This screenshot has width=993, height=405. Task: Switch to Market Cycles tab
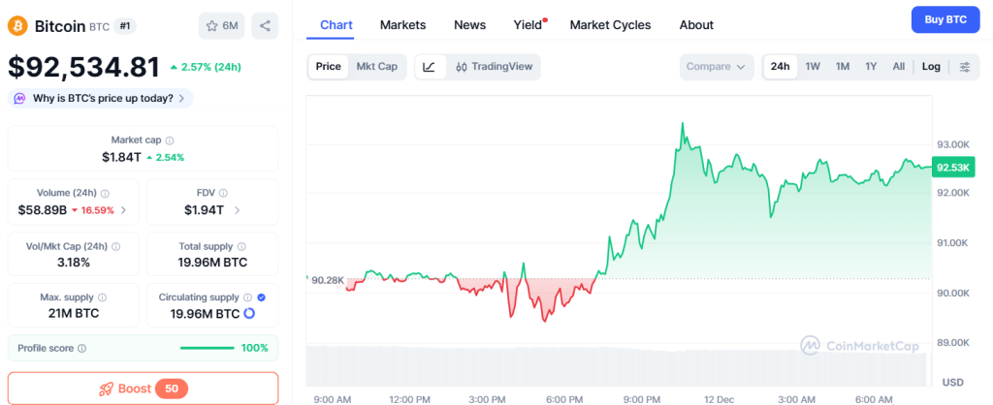610,24
